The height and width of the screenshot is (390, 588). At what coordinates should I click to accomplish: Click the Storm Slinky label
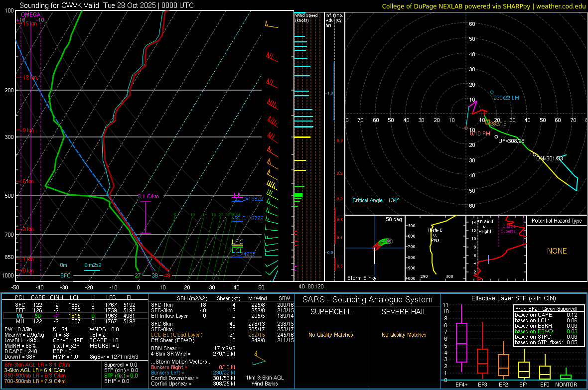pos(361,278)
